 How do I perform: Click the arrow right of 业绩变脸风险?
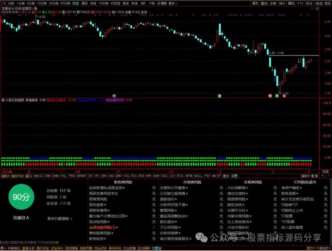[154, 227]
